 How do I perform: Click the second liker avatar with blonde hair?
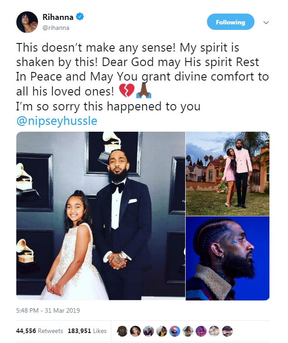coord(135,331)
